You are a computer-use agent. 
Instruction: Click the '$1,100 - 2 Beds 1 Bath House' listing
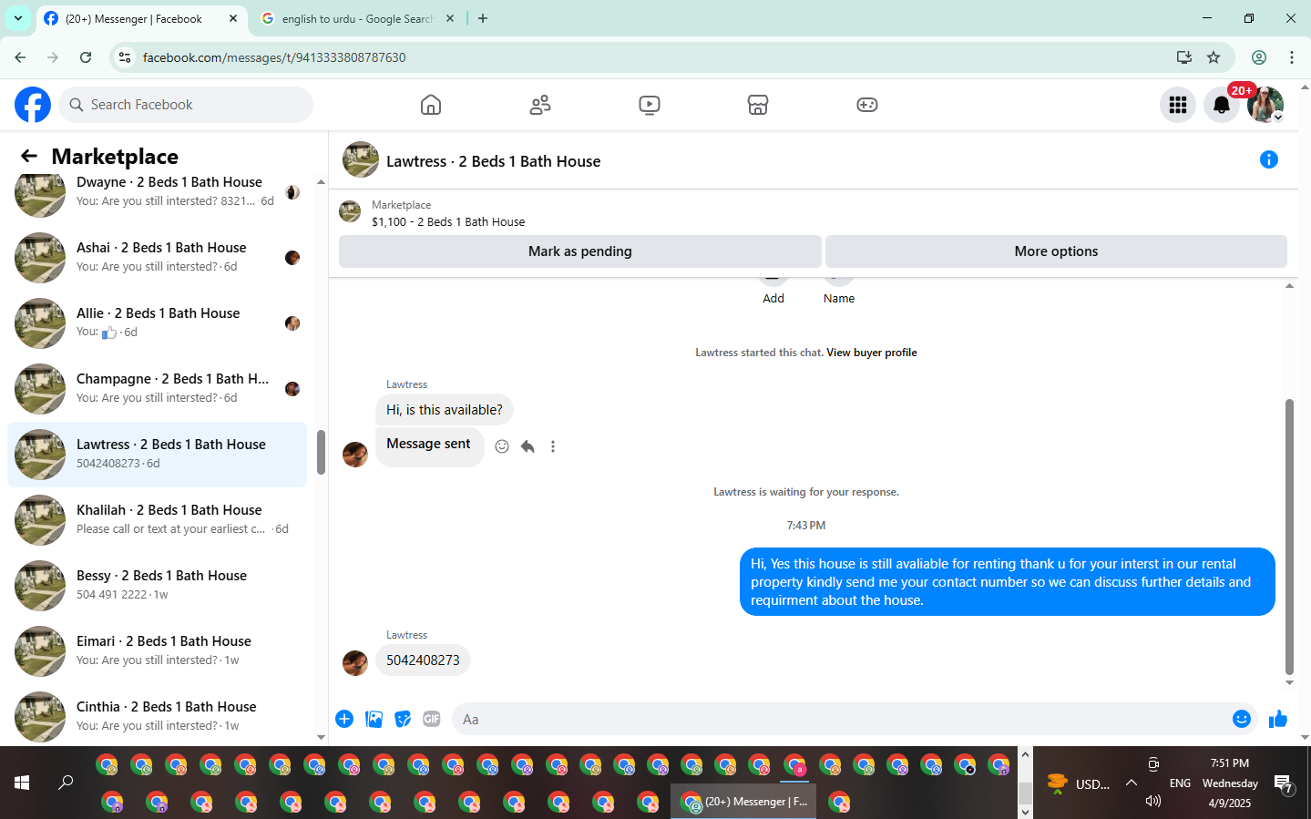pos(448,221)
